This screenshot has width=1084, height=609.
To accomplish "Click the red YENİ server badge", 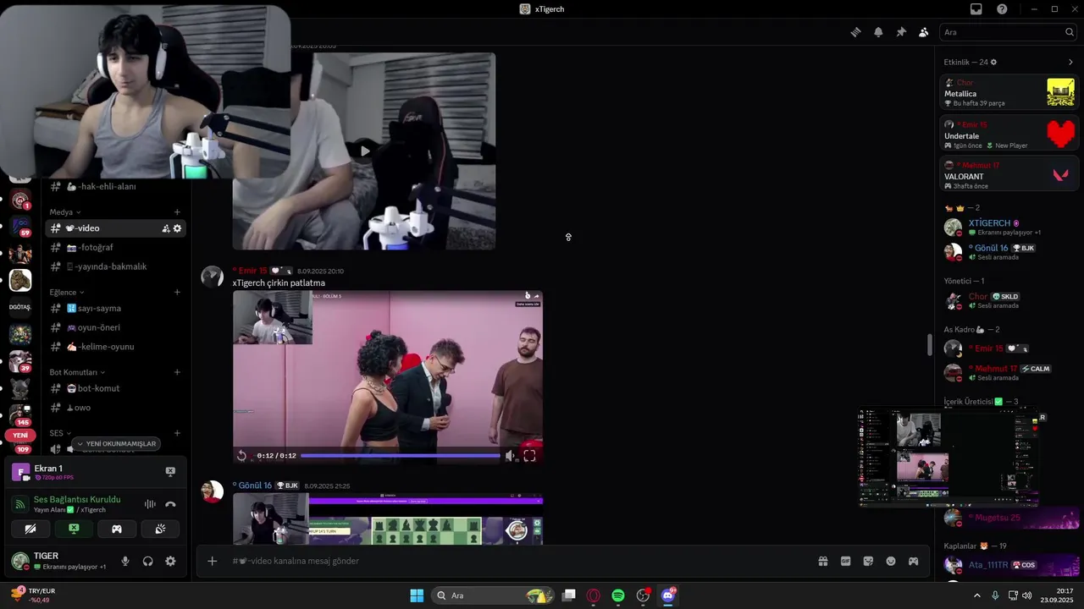I will (20, 435).
